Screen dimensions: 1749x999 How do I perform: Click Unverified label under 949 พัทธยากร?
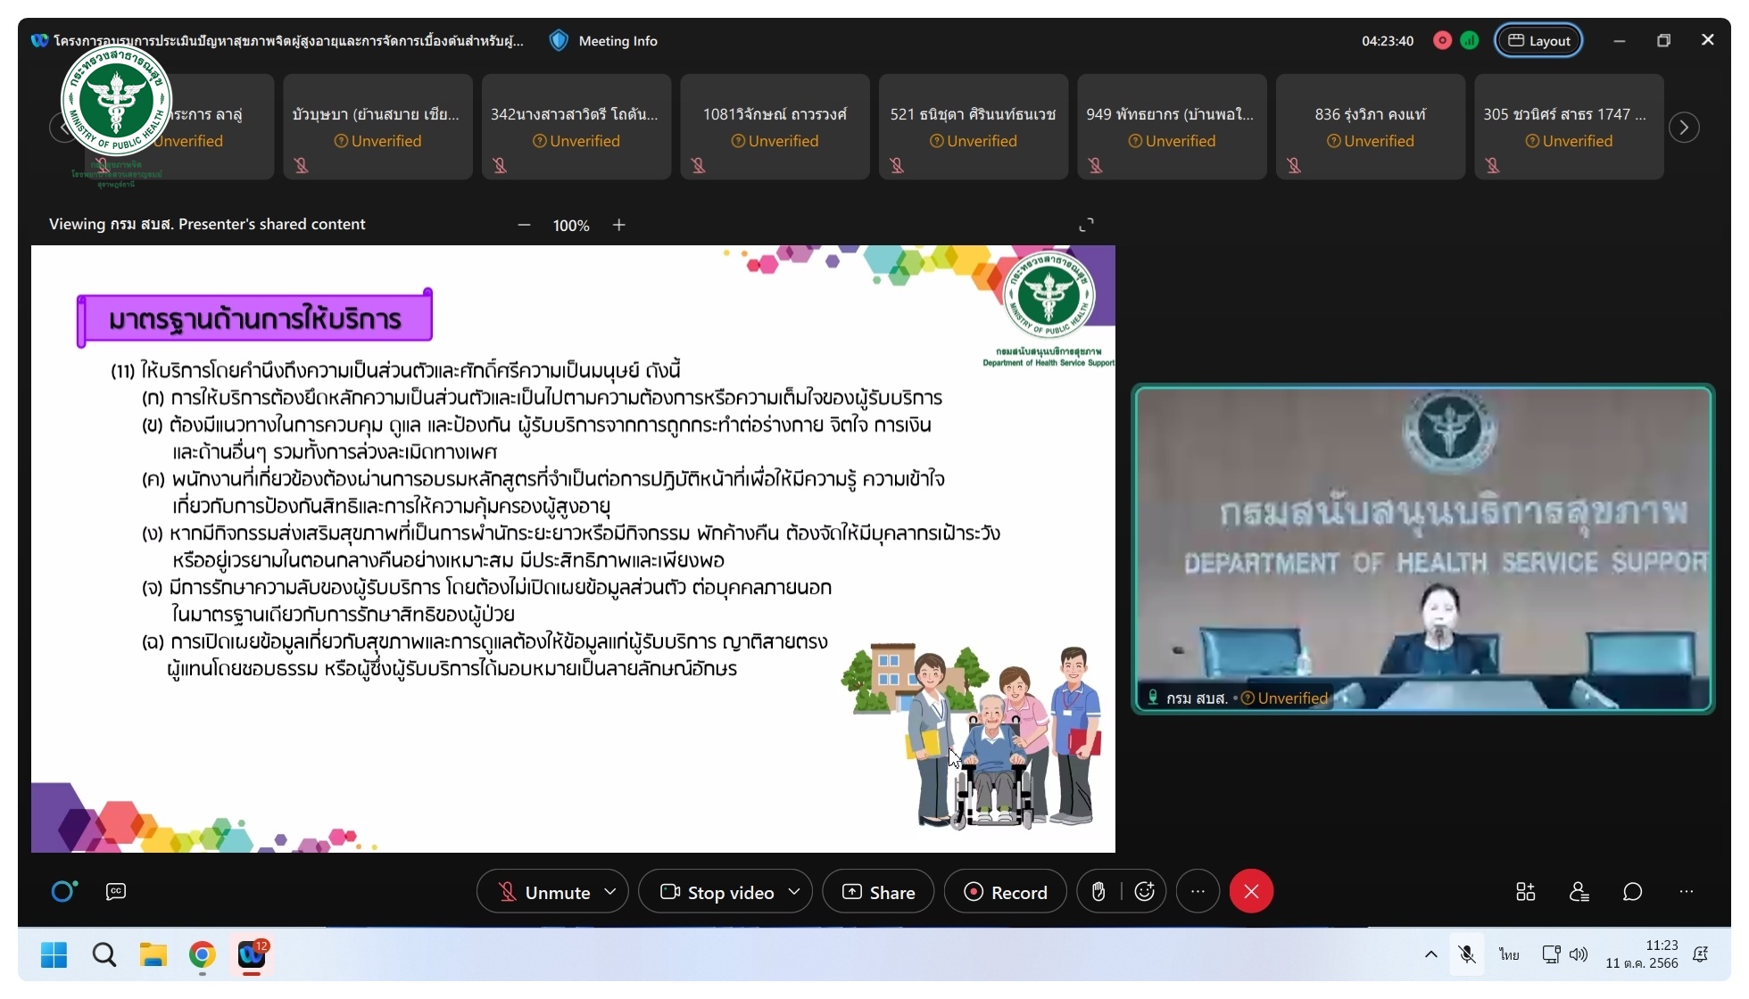tap(1172, 141)
